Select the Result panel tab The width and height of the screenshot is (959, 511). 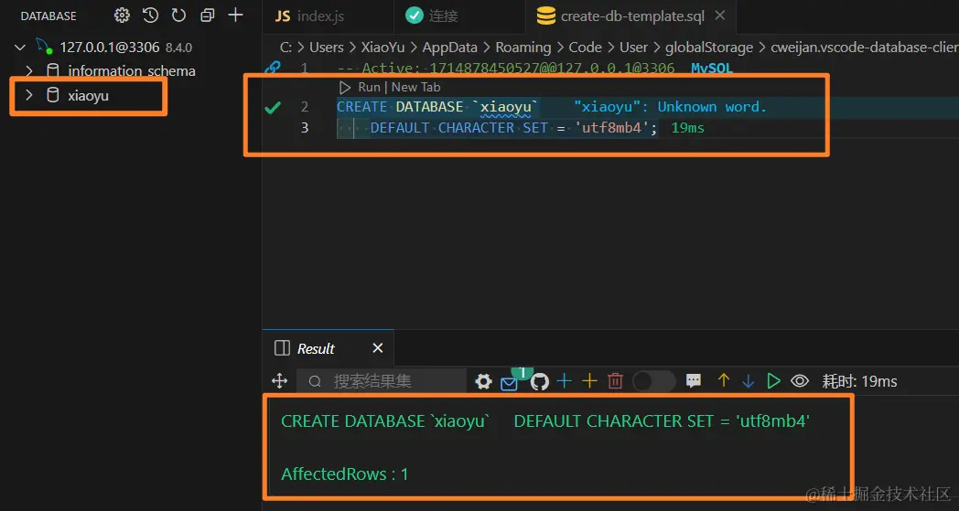point(316,348)
